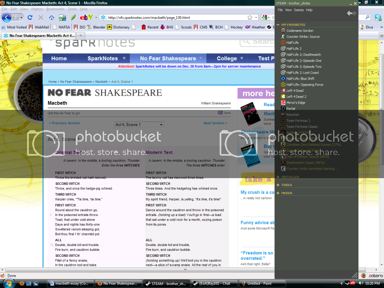The width and height of the screenshot is (384, 288).
Task: Click the Next Section link
Action: click(215, 123)
